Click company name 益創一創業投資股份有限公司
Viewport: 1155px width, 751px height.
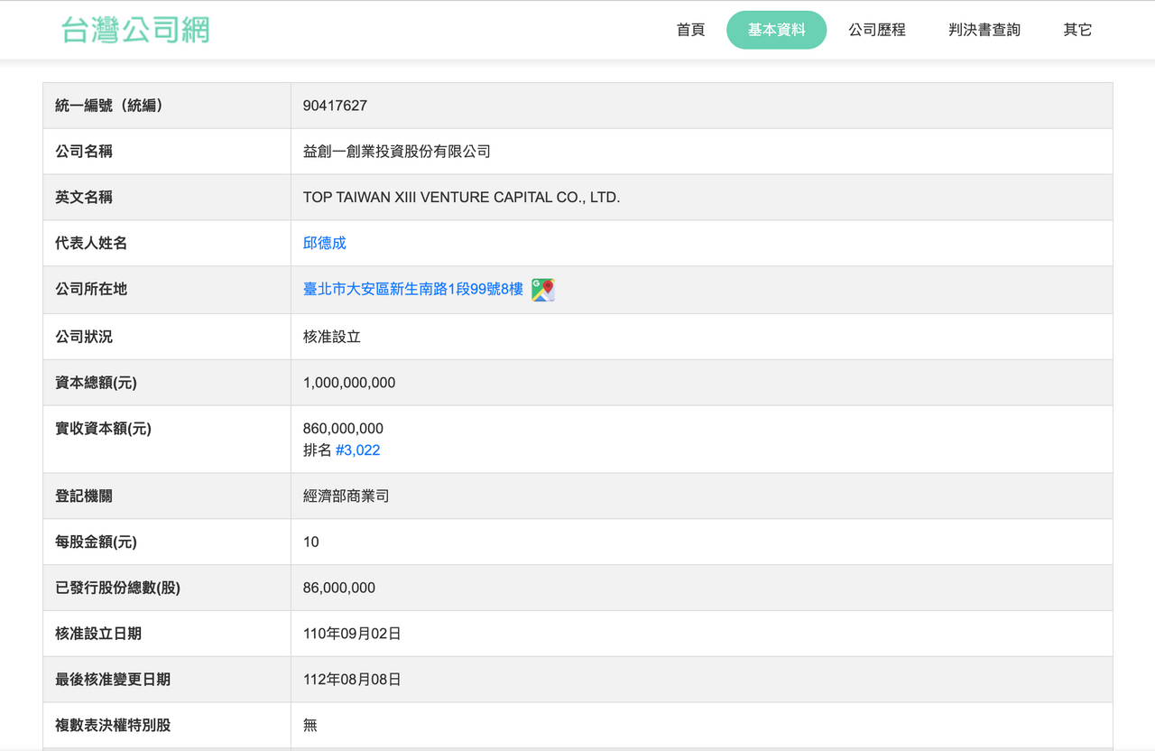pos(397,152)
